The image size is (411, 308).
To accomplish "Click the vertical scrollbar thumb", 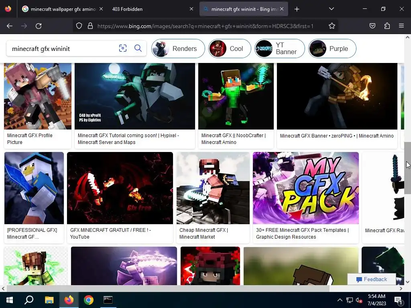I will 407,168.
